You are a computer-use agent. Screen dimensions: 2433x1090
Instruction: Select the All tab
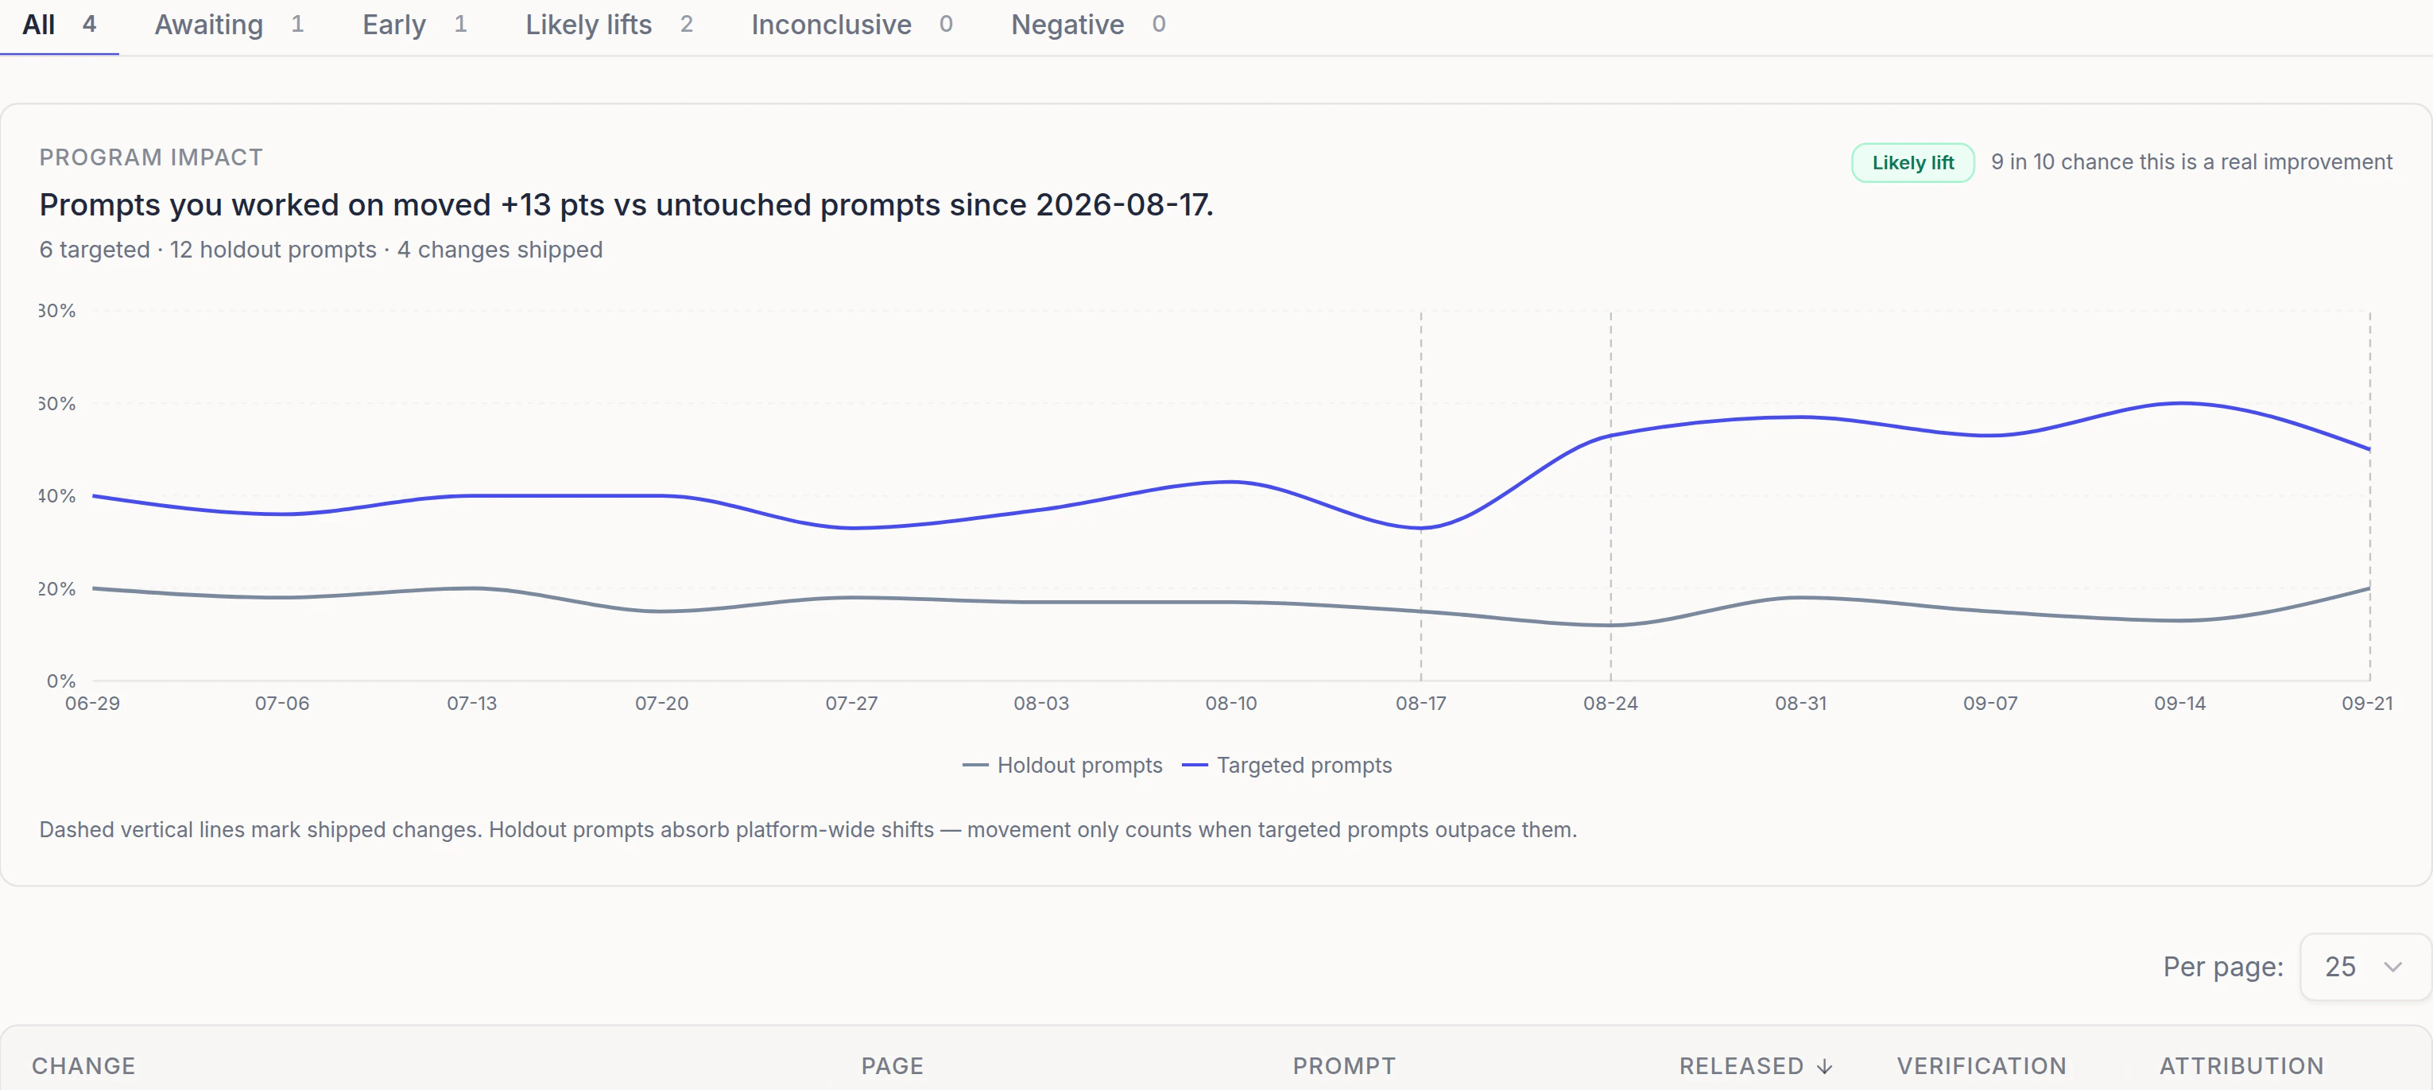pyautogui.click(x=59, y=25)
